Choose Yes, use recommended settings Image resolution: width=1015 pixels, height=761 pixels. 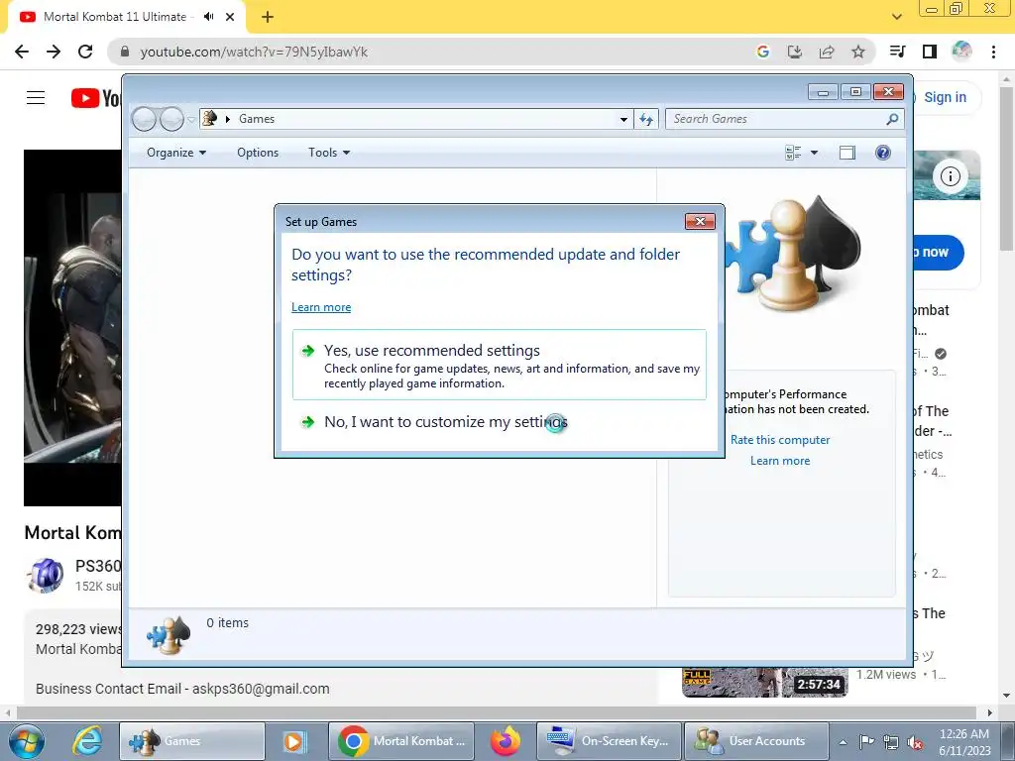coord(500,365)
